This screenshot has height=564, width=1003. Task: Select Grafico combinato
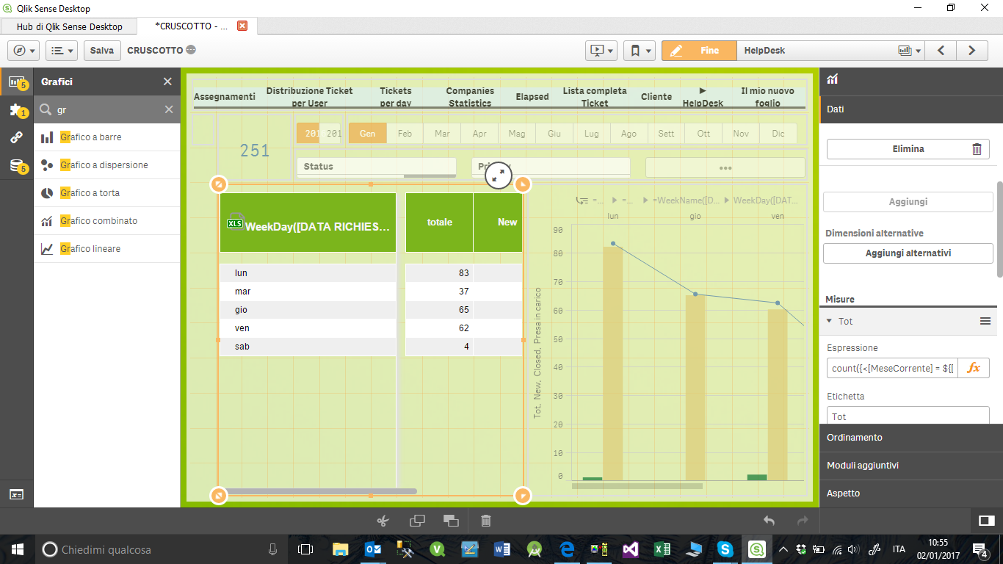(x=106, y=221)
